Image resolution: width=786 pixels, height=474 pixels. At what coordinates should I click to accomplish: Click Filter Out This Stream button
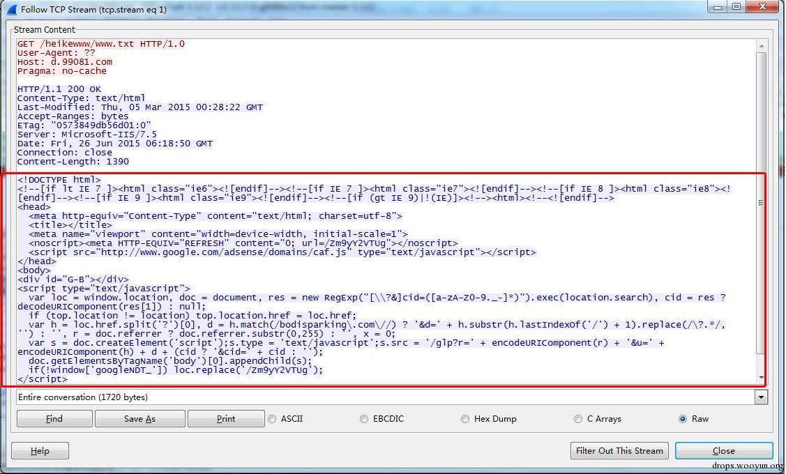[x=619, y=451]
